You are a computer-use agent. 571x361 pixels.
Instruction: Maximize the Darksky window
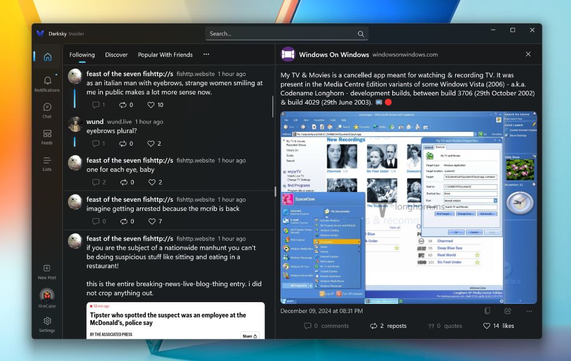coord(513,30)
